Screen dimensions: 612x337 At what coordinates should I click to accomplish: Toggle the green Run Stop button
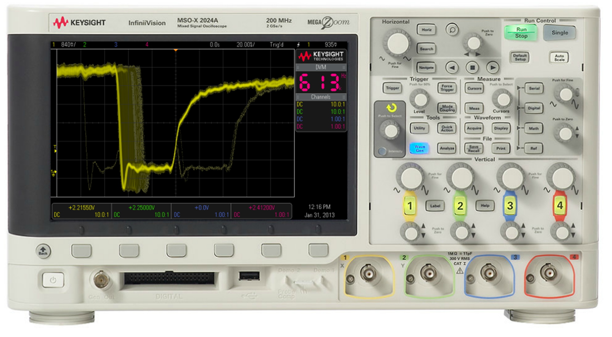point(521,33)
